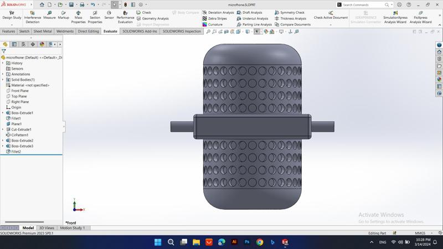Click the Search Commands field

click(363, 5)
